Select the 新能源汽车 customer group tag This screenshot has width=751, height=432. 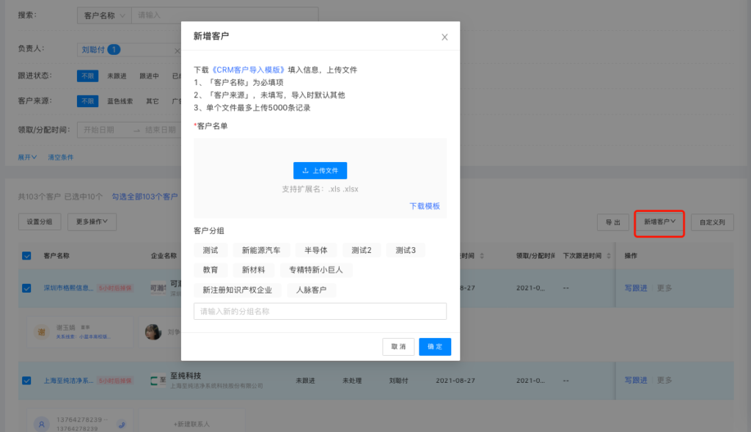(261, 250)
